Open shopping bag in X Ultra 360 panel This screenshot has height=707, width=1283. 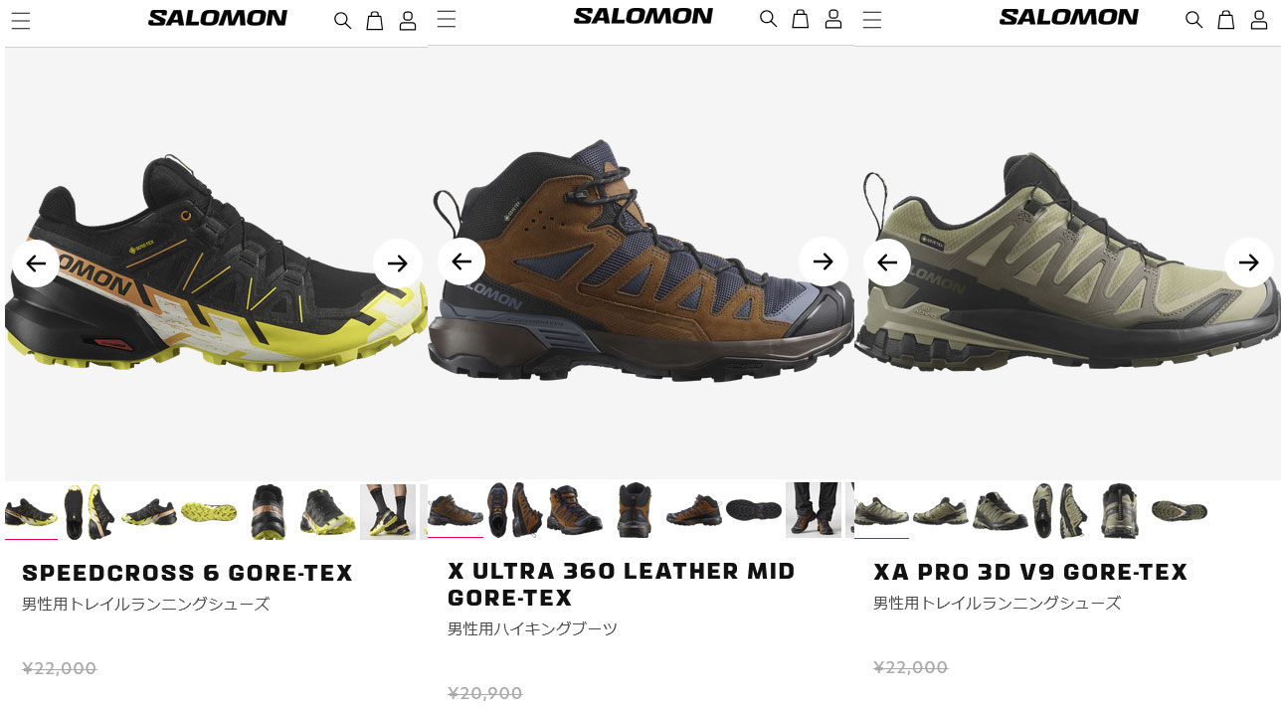click(801, 19)
